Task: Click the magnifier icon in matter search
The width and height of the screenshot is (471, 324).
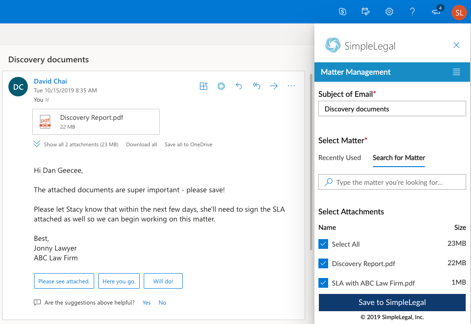Action: tap(329, 182)
